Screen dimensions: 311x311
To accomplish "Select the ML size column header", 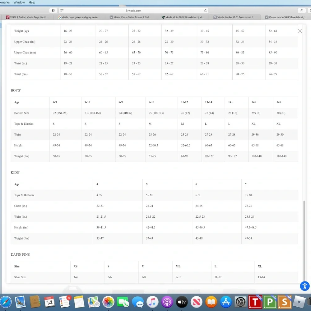I will pyautogui.click(x=178, y=267).
